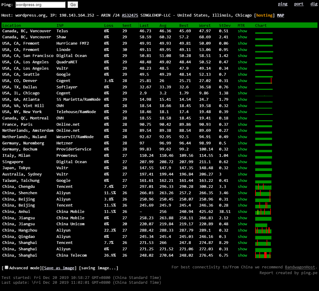
Task: Open the MAP link
Action: pyautogui.click(x=280, y=15)
